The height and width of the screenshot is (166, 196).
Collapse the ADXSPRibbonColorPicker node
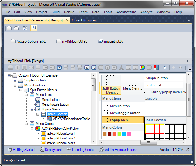32,129
